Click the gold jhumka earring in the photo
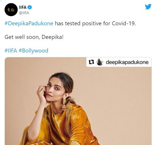This screenshot has width=154, height=145. click(64, 104)
